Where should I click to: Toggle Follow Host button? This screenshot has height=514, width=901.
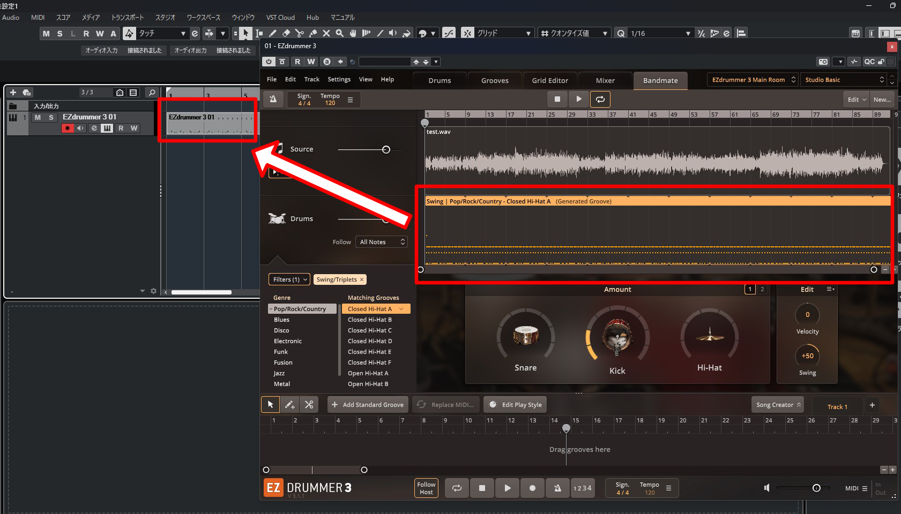(x=426, y=488)
